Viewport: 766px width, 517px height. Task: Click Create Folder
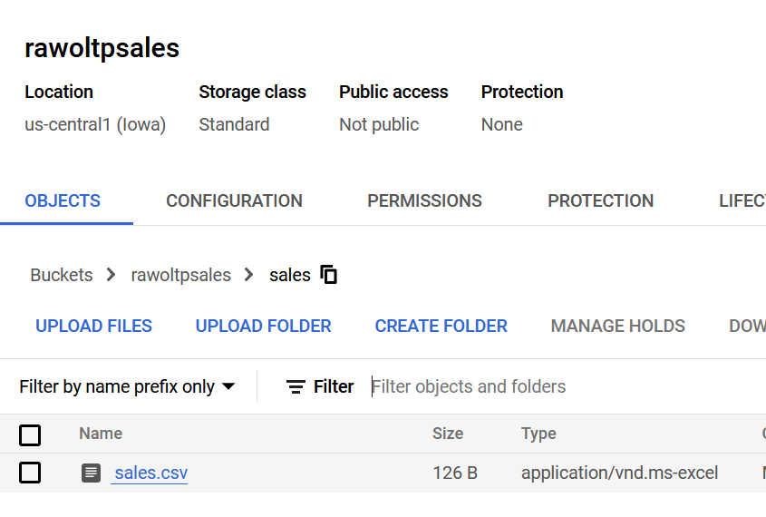(441, 326)
